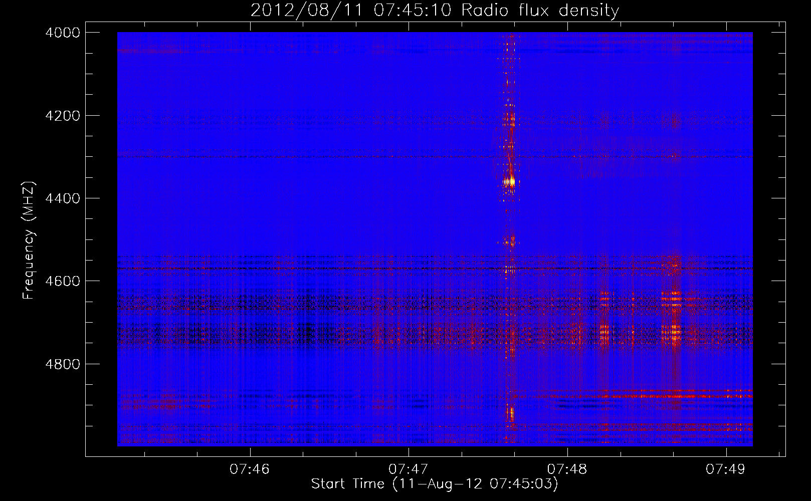Click the bright yellow burst near 4360 MHz

(510, 182)
